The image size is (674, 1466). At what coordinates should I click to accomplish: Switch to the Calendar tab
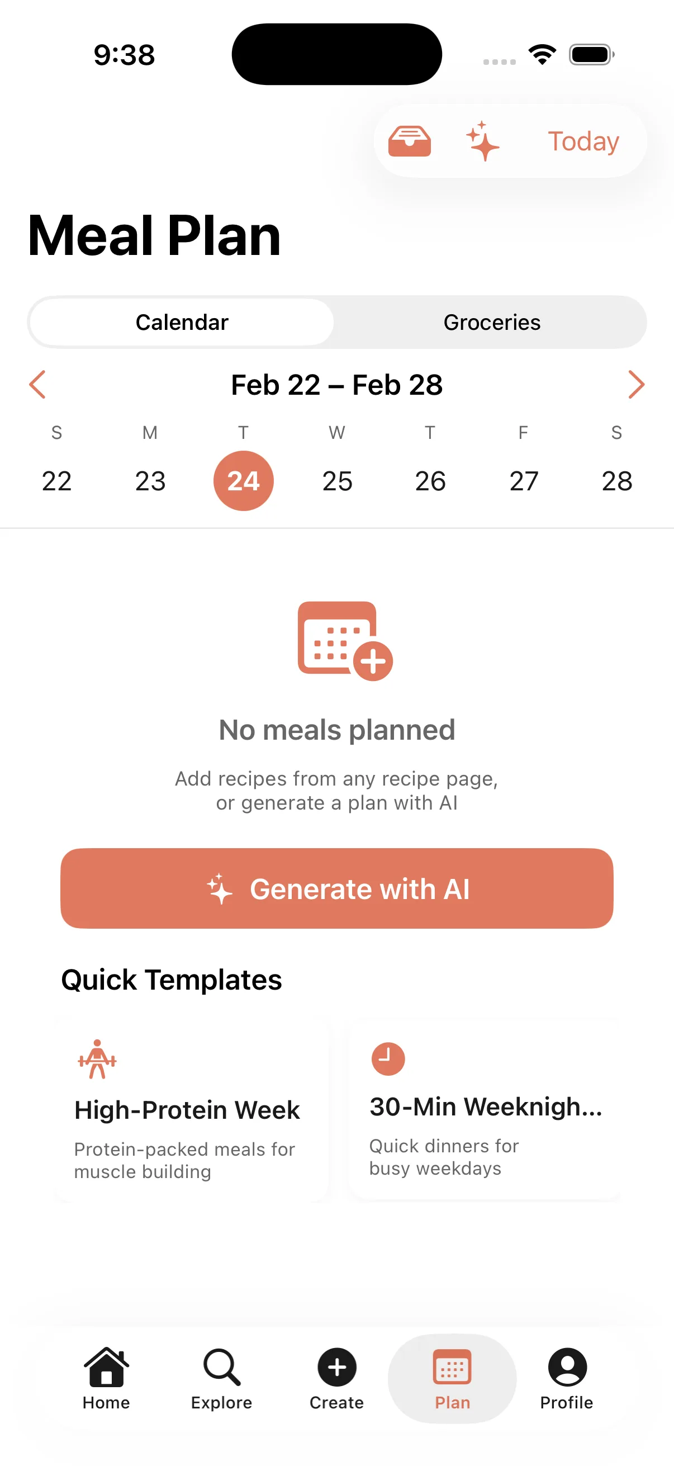click(x=181, y=322)
